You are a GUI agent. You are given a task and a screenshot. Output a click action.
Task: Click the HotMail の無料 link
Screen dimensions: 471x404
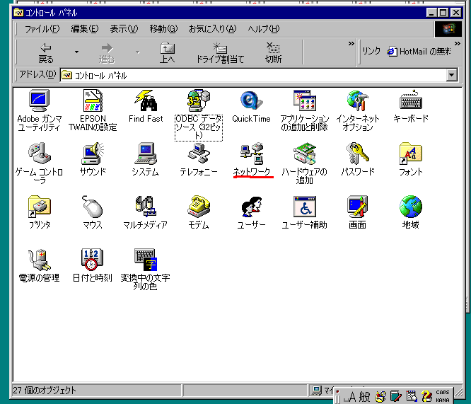(x=419, y=52)
